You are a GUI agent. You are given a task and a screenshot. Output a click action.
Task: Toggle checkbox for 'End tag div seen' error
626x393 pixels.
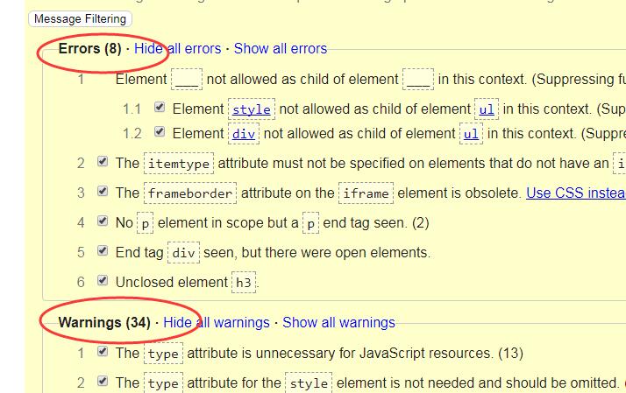[103, 250]
